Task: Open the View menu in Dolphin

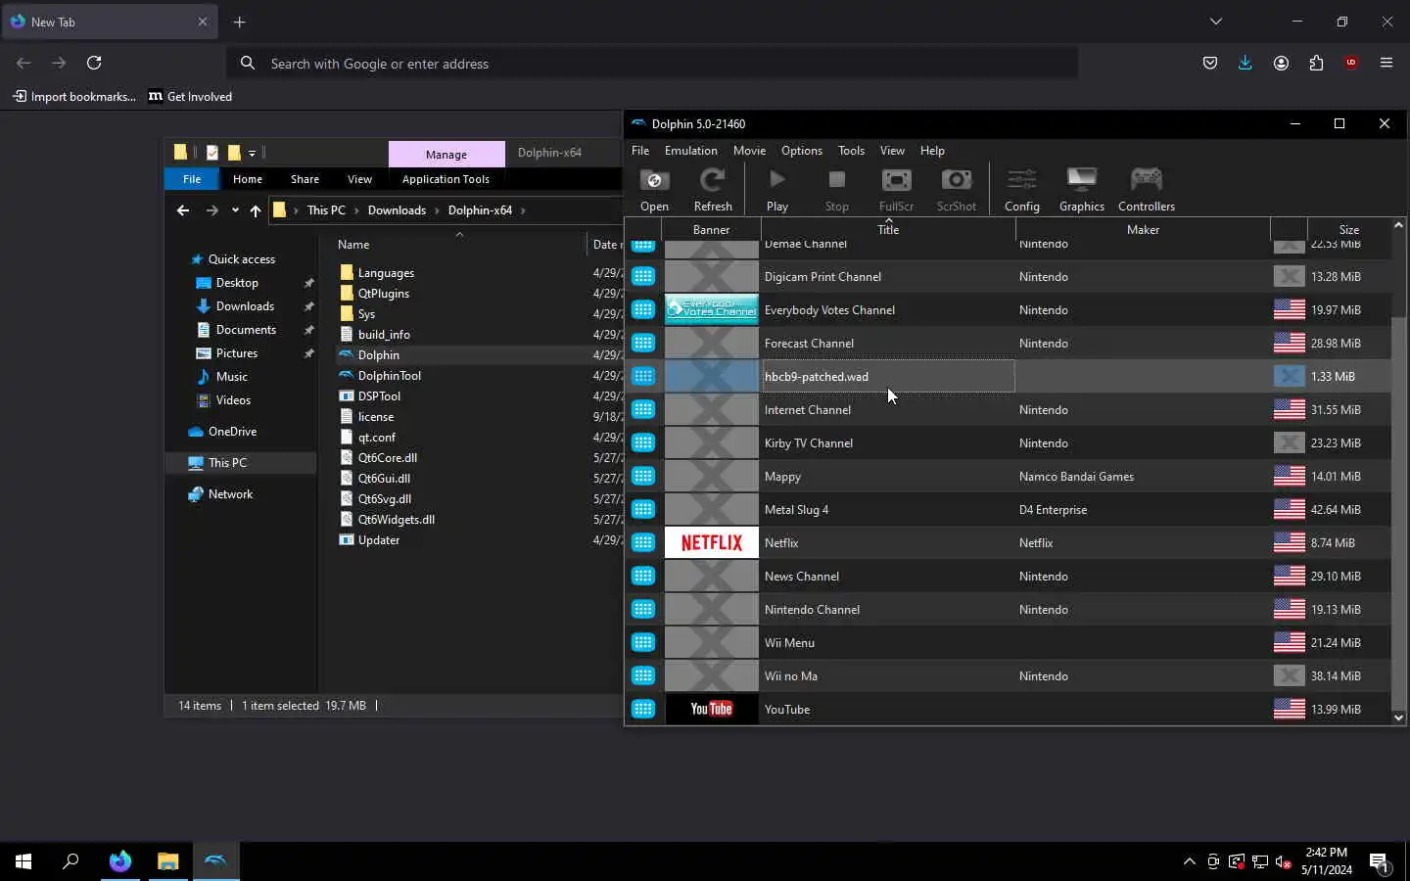Action: click(x=892, y=151)
